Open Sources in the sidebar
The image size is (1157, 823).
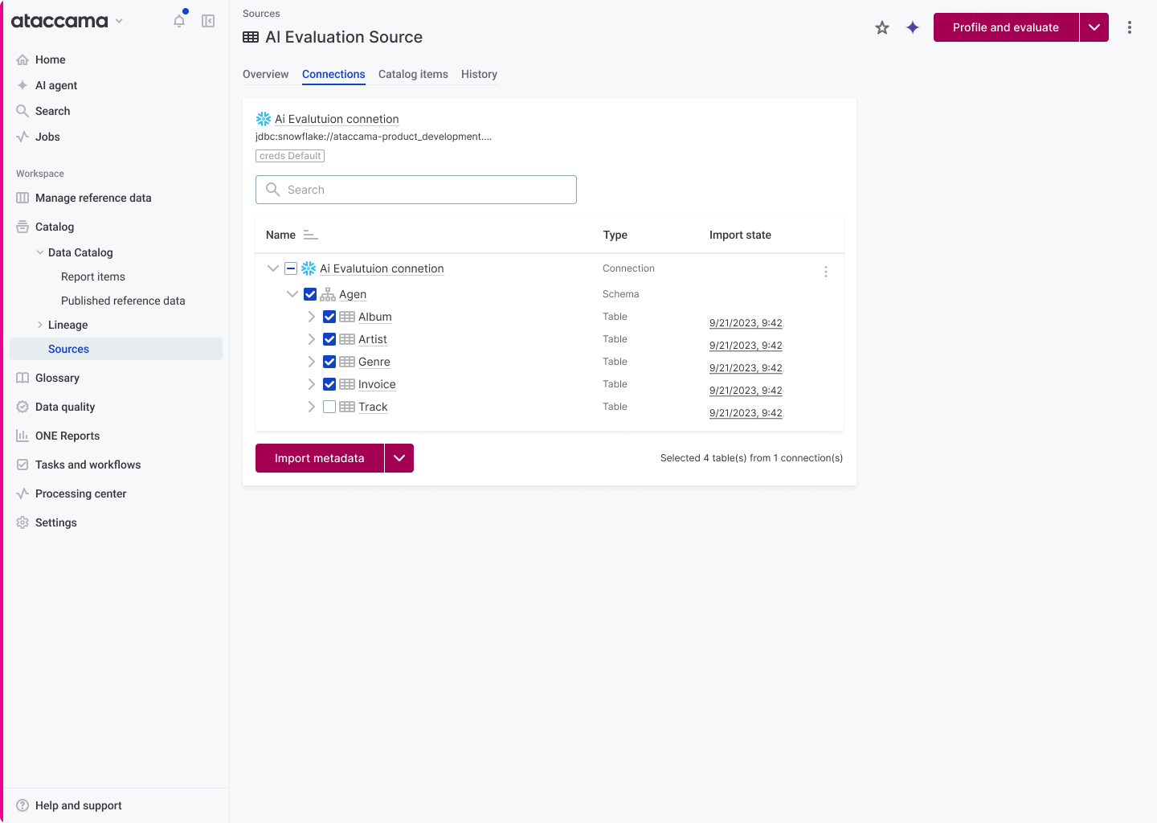pos(116,349)
